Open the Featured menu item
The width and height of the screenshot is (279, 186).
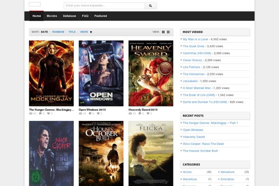tap(100, 16)
